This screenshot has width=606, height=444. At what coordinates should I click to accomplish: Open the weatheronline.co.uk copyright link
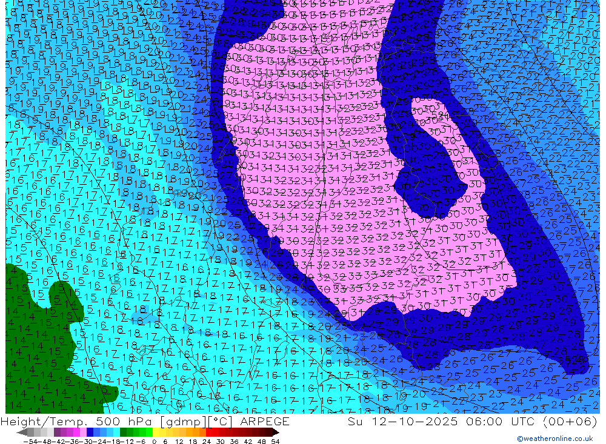coord(555,438)
